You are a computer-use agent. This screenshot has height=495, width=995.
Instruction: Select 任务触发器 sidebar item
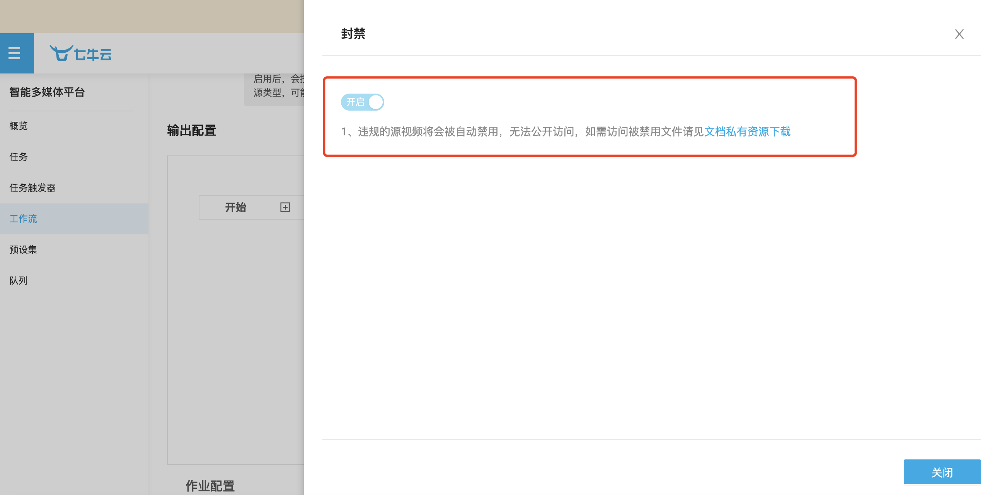[x=32, y=188]
